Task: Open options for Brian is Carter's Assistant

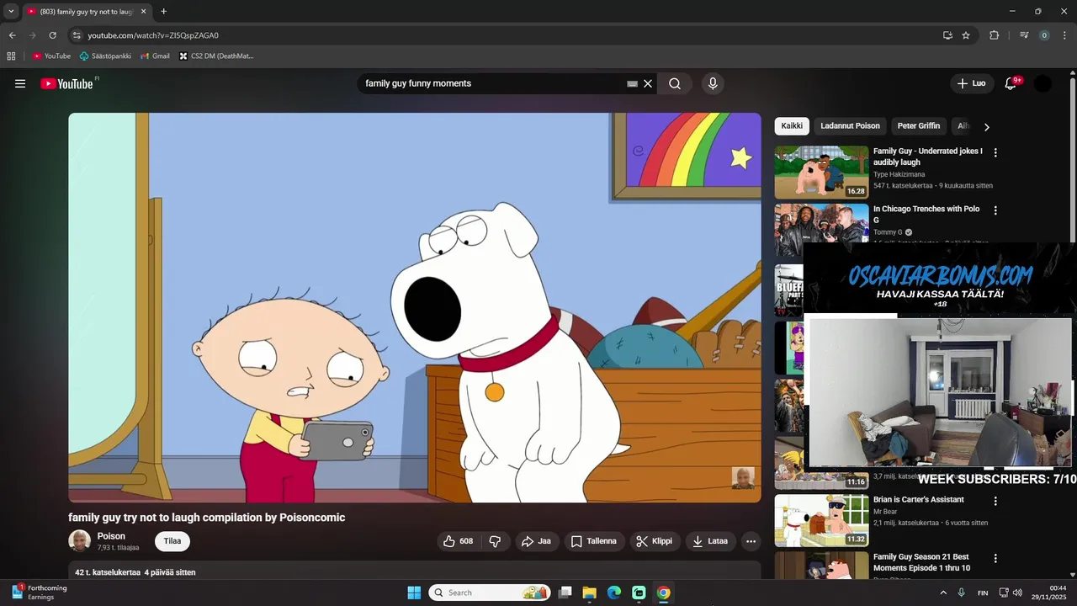Action: tap(995, 501)
